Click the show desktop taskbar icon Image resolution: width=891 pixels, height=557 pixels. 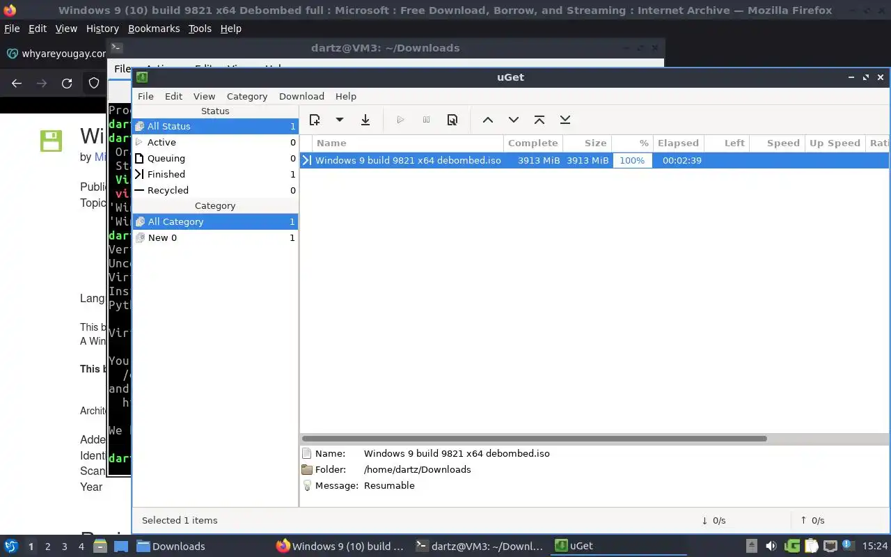(121, 547)
